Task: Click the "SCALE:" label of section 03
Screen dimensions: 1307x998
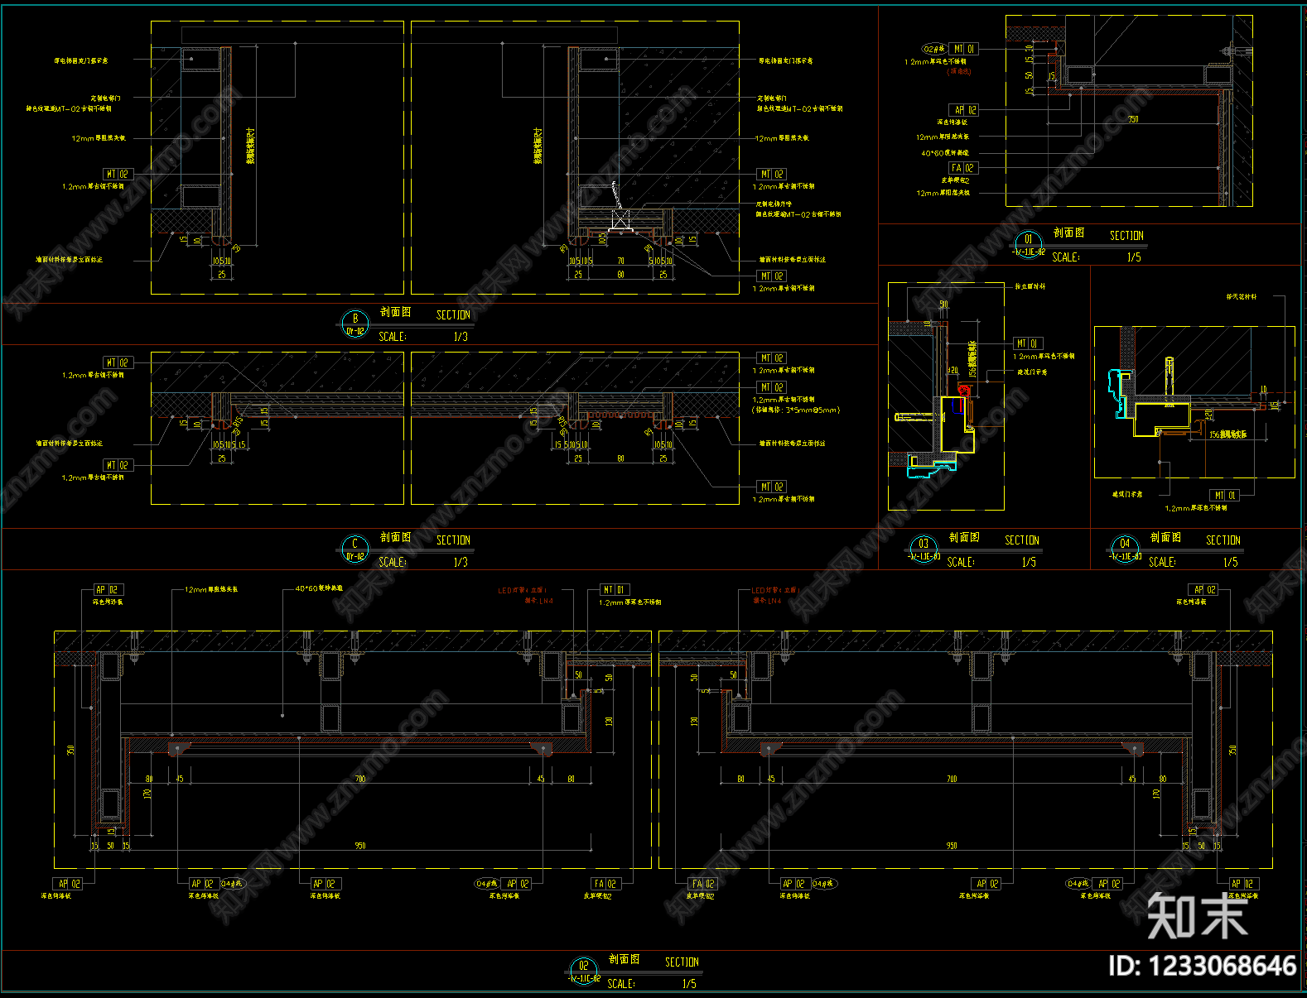Action: coord(961,562)
